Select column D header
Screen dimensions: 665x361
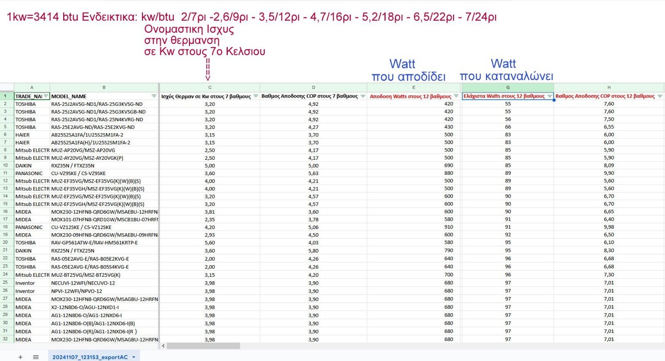click(313, 88)
